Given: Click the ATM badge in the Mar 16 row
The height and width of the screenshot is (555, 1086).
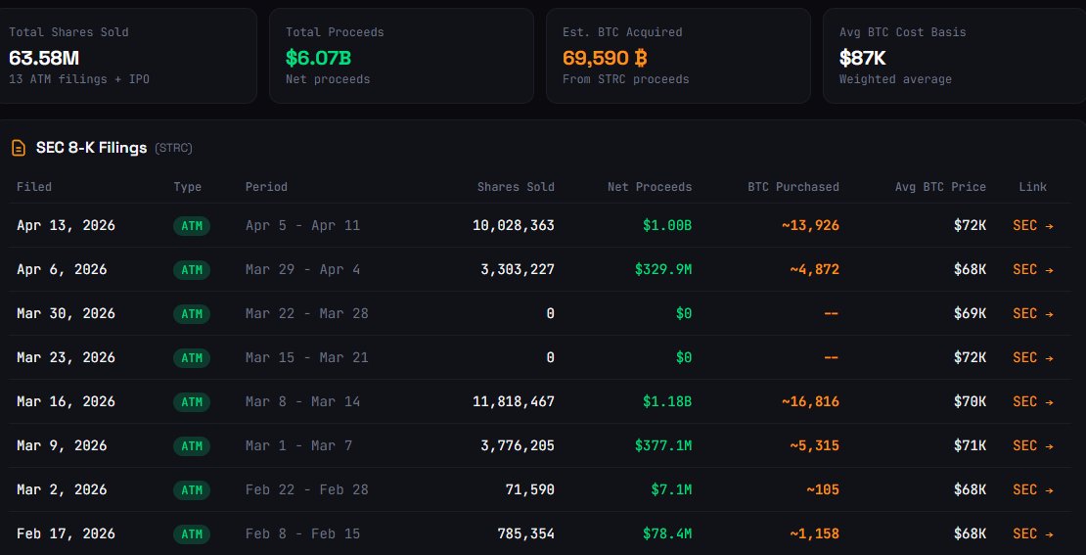Looking at the screenshot, I should [192, 402].
